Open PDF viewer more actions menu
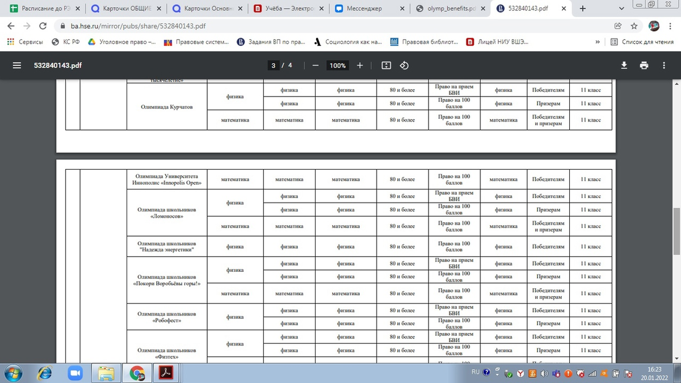 [664, 65]
